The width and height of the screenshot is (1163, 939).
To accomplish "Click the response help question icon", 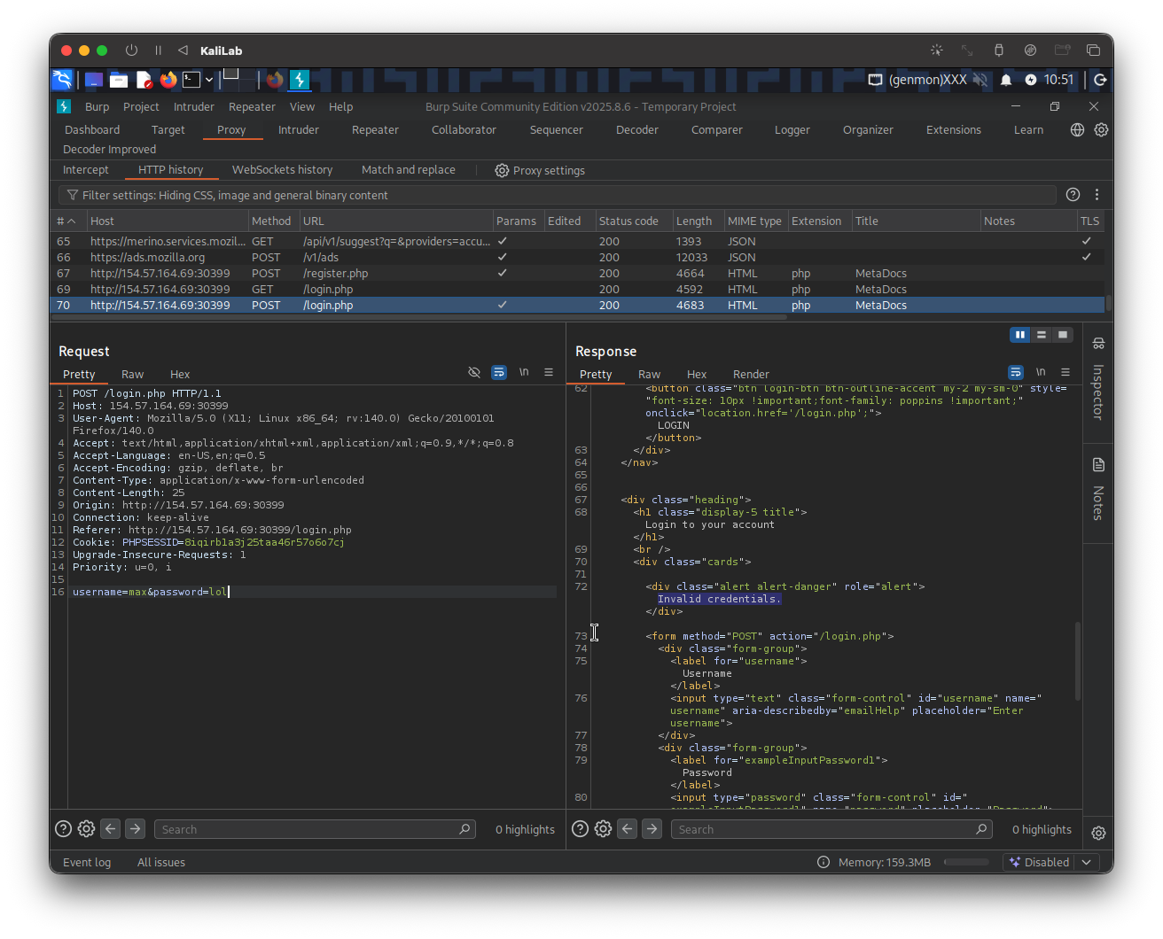I will [580, 829].
